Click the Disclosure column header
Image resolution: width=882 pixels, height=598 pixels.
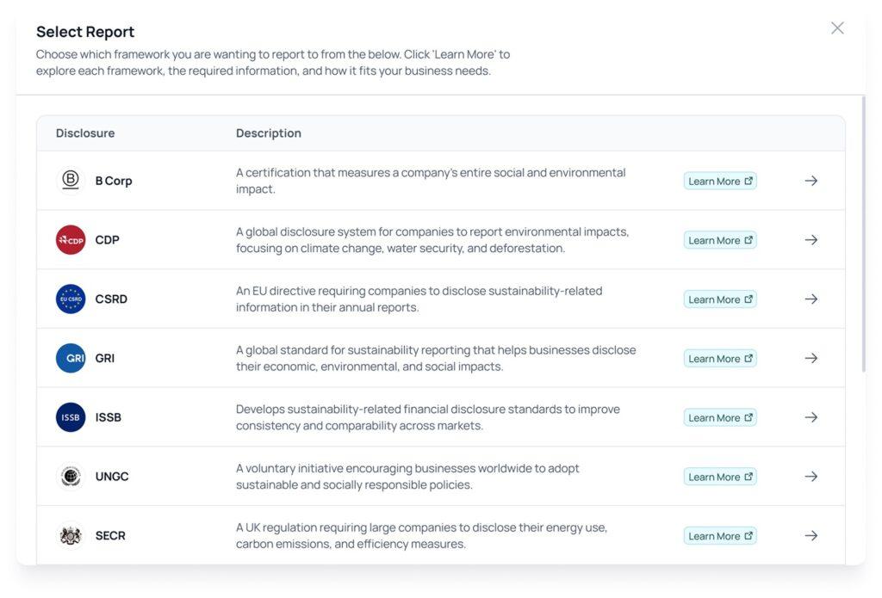point(85,133)
